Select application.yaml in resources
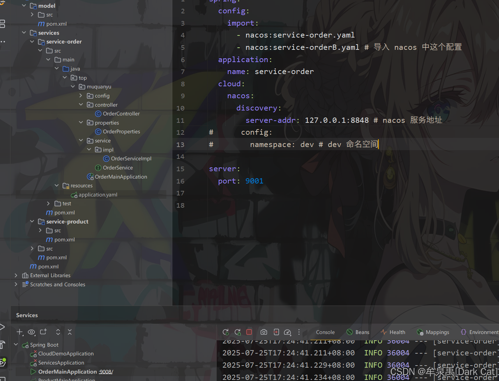 (x=98, y=195)
